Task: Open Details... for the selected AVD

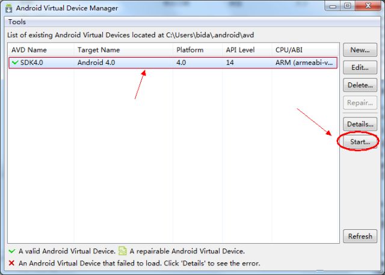Action: click(x=360, y=124)
